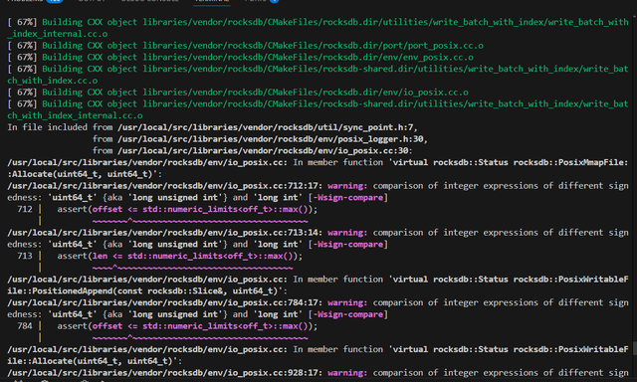
Task: Click the port_posix.cc.o build line
Action: click(x=246, y=46)
